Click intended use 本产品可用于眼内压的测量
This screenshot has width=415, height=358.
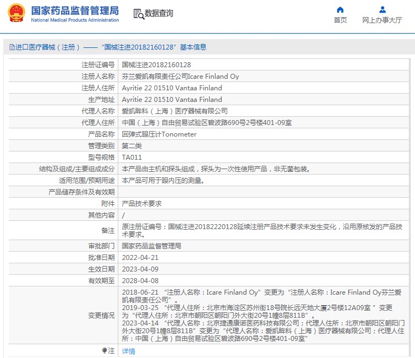tap(163, 181)
